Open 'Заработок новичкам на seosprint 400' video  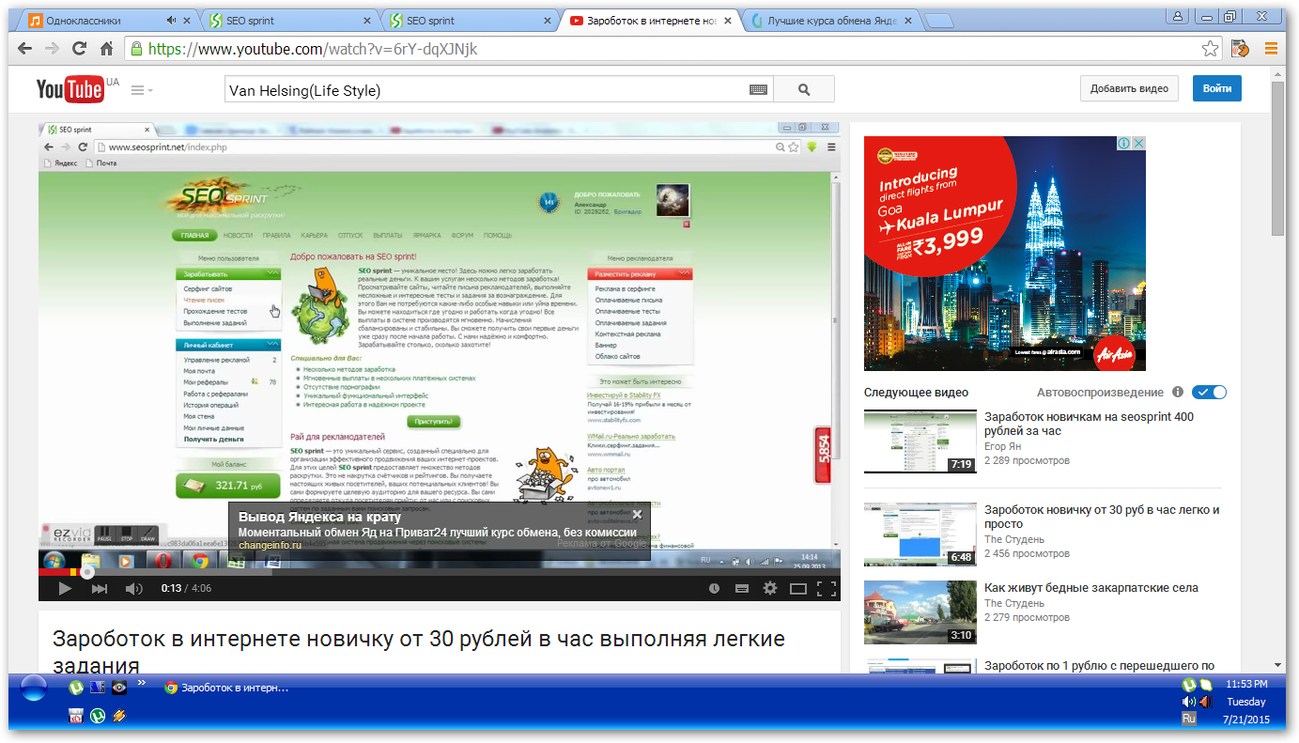(1089, 424)
